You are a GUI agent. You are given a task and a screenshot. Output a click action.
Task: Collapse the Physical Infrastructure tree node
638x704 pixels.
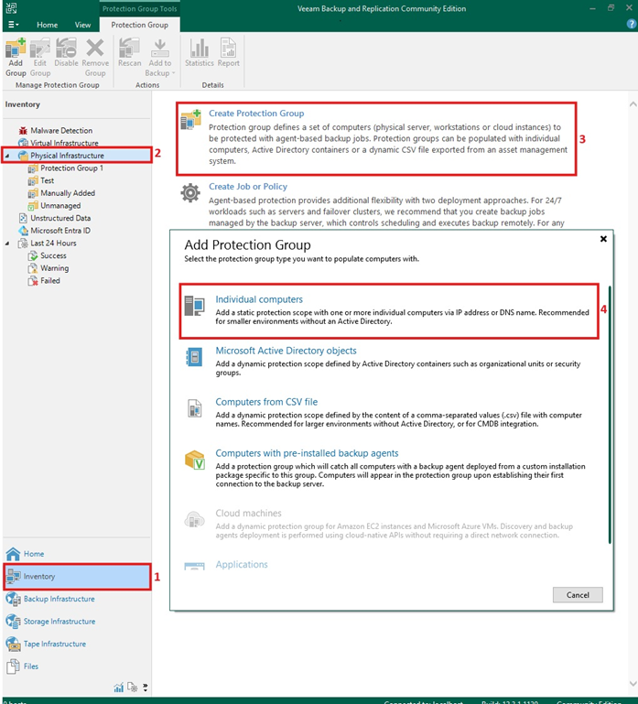click(x=9, y=157)
